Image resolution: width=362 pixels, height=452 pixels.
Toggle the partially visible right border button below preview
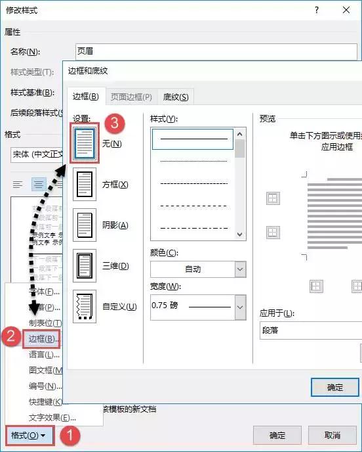[x=357, y=286]
